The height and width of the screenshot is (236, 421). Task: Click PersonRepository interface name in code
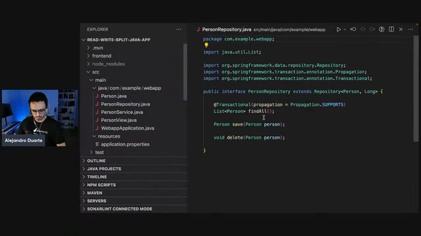tap(269, 92)
